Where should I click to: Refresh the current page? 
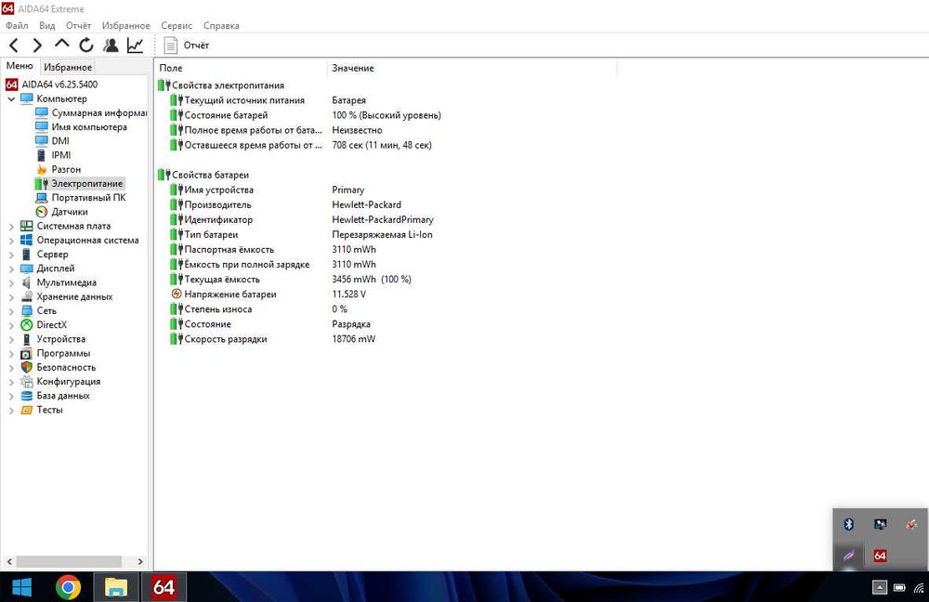[86, 45]
